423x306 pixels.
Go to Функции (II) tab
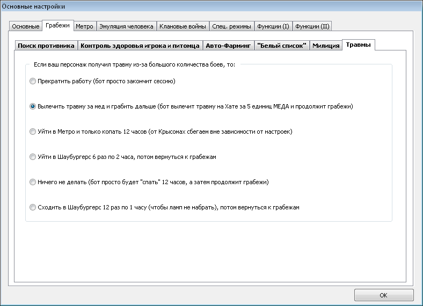tap(312, 26)
